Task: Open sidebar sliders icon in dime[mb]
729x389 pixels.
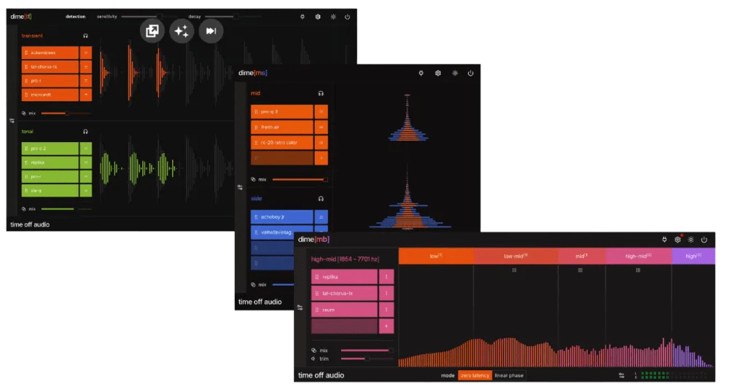Action: (300, 307)
